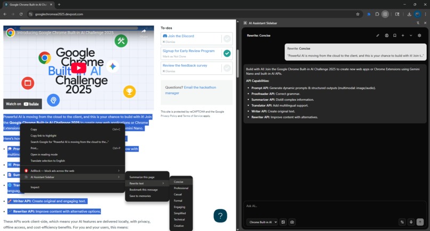Image resolution: width=430 pixels, height=231 pixels.
Task: Bookmark this page with star icon
Action: click(357, 14)
